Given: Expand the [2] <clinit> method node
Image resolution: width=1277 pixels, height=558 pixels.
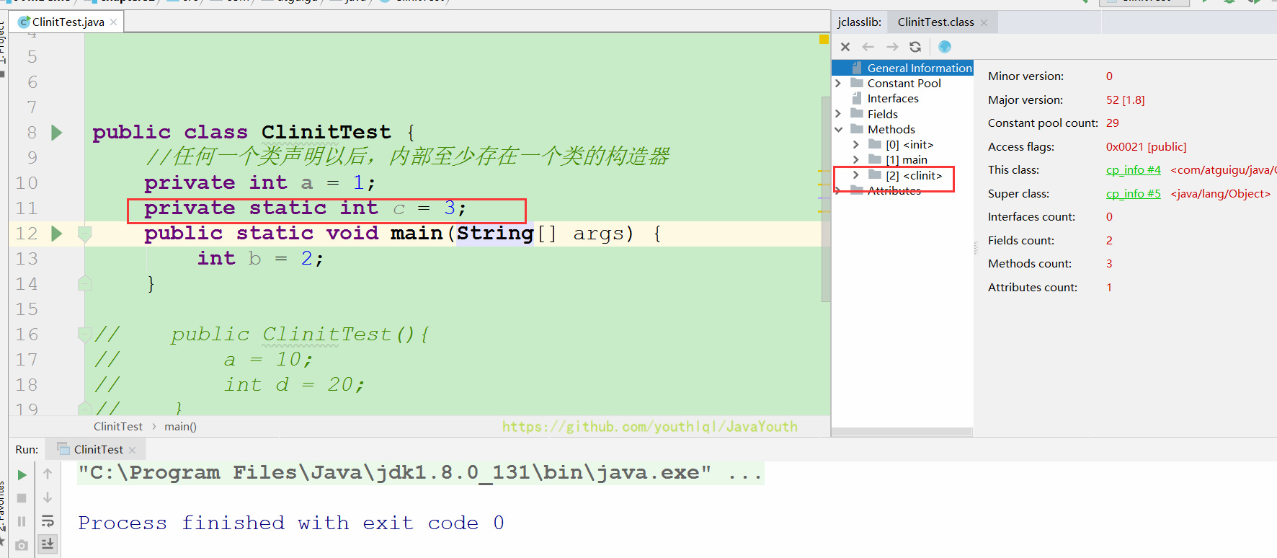Looking at the screenshot, I should point(856,175).
